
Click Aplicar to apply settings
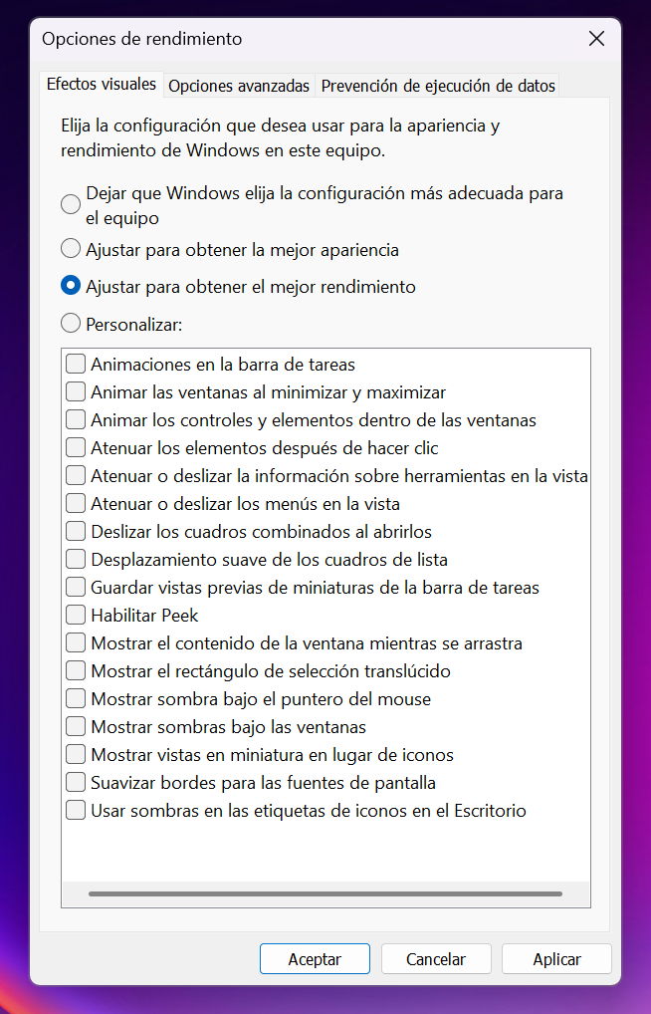(x=556, y=959)
